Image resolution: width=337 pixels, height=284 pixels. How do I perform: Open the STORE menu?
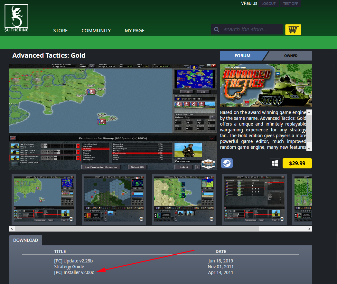click(60, 31)
